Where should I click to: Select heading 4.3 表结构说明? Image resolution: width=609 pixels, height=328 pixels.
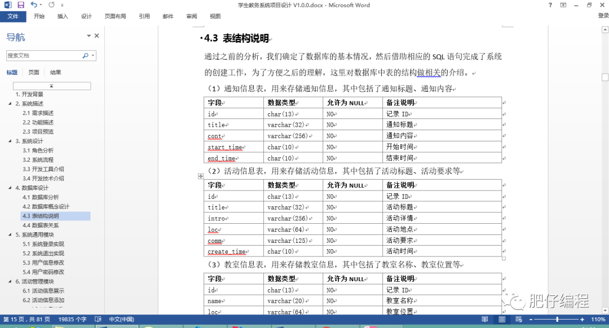(55, 216)
